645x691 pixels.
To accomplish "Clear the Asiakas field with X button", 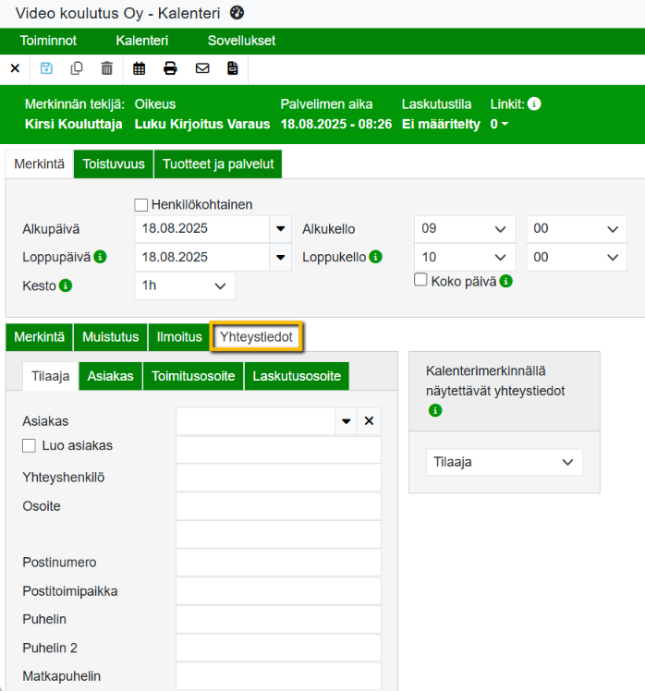I will pos(369,421).
